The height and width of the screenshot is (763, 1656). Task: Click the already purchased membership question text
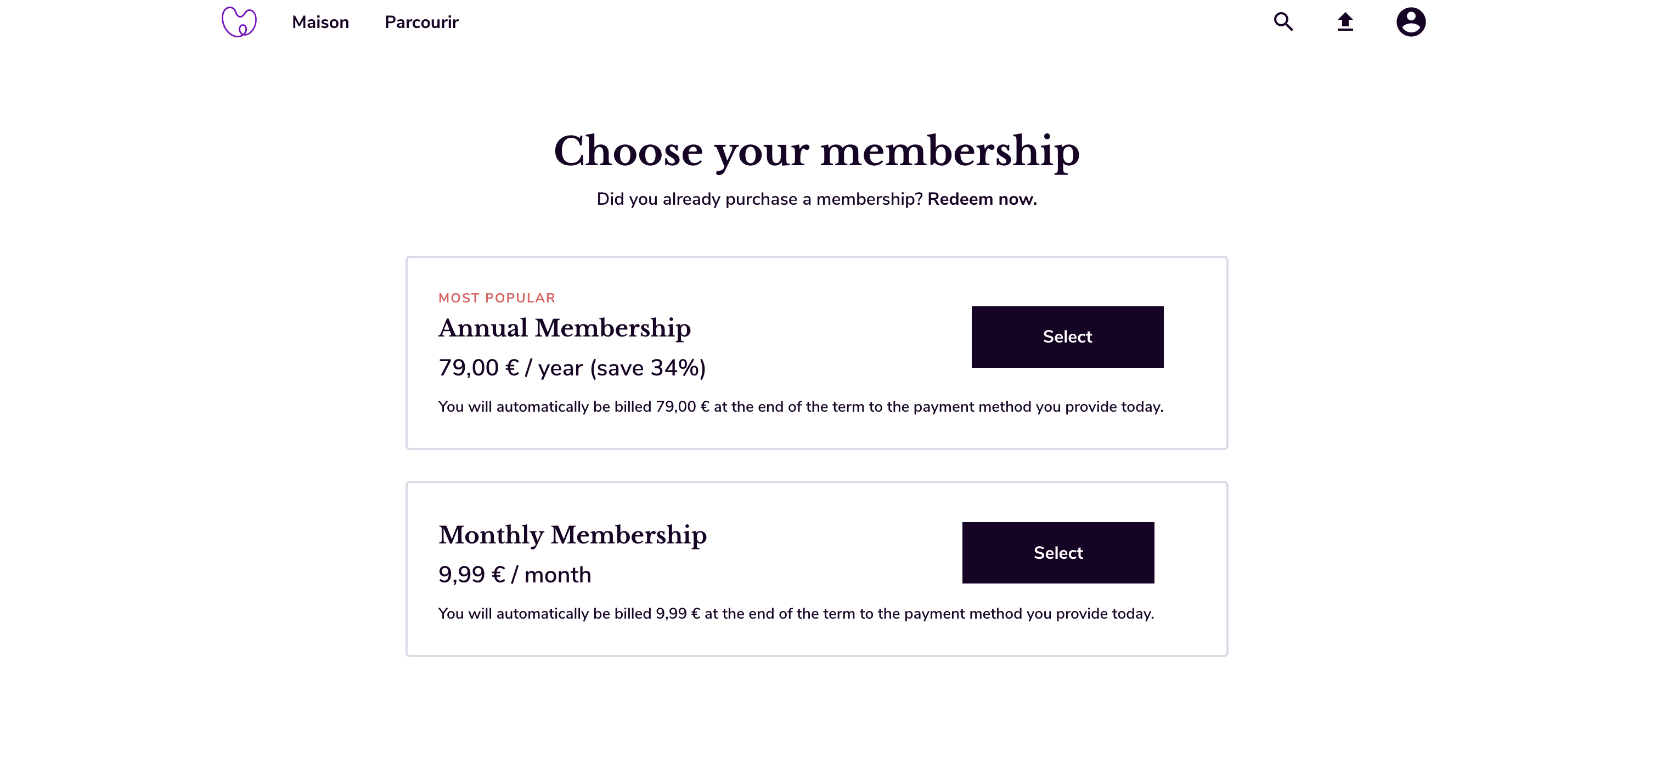click(x=759, y=199)
